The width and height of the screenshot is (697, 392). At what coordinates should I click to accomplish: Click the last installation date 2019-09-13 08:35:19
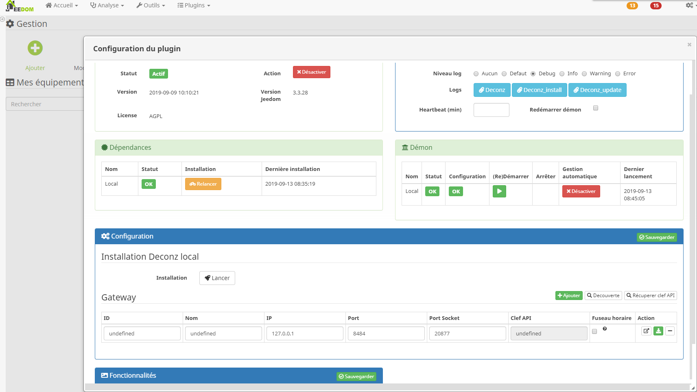(290, 184)
